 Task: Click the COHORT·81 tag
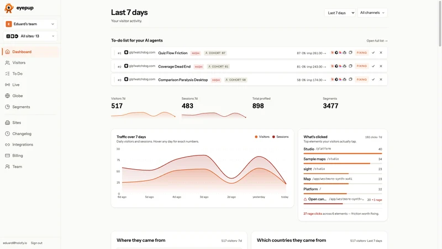click(218, 66)
